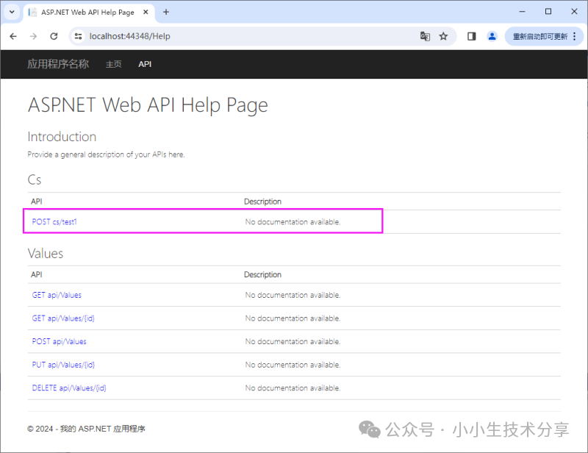588x453 pixels.
Task: Expand the tab search dropdown
Action: coord(12,12)
